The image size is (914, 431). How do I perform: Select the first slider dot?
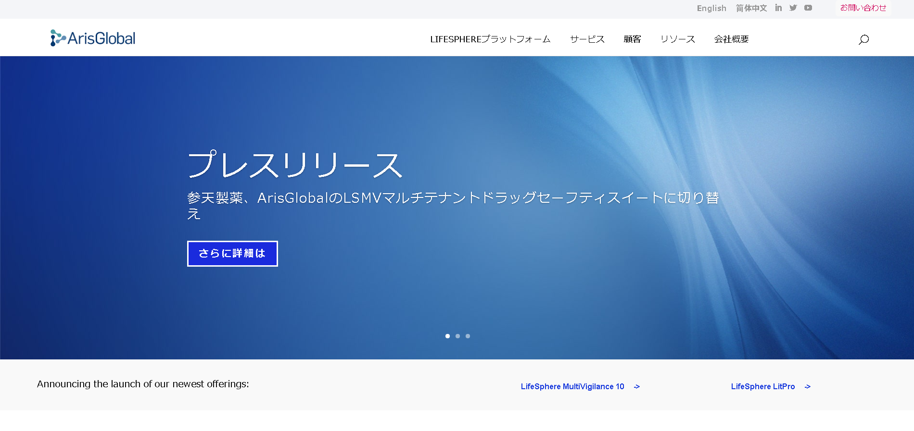[447, 336]
